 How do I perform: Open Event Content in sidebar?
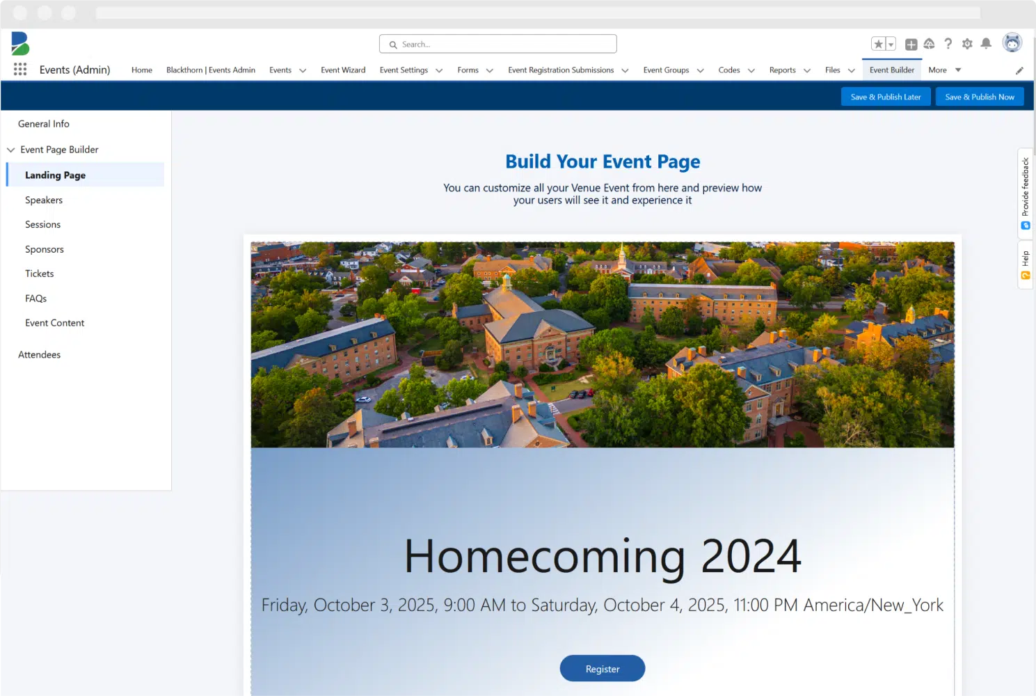tap(55, 323)
